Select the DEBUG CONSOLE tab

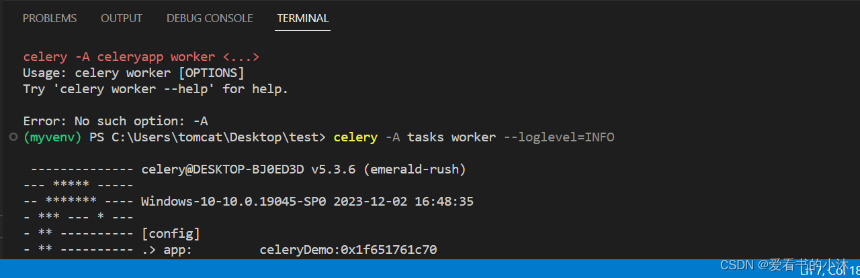210,18
